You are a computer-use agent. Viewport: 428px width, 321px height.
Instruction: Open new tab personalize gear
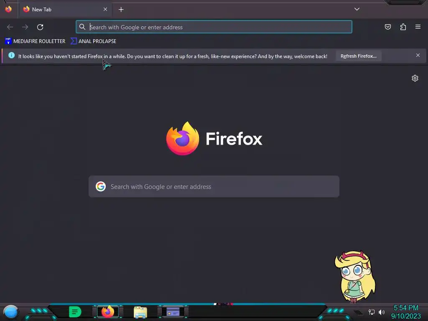415,78
